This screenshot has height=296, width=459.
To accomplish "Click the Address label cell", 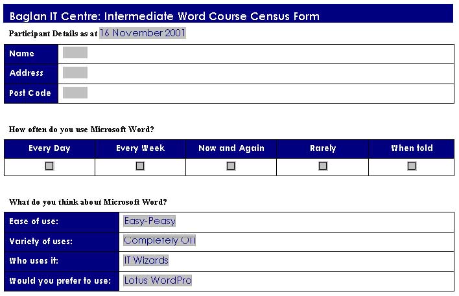I will click(31, 74).
